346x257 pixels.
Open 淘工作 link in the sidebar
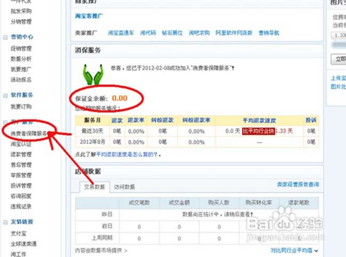point(18,254)
